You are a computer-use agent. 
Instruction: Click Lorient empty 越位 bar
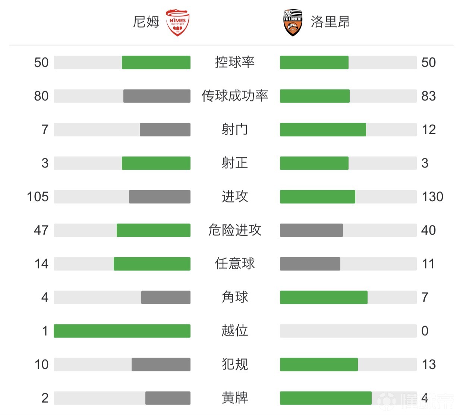click(x=348, y=331)
